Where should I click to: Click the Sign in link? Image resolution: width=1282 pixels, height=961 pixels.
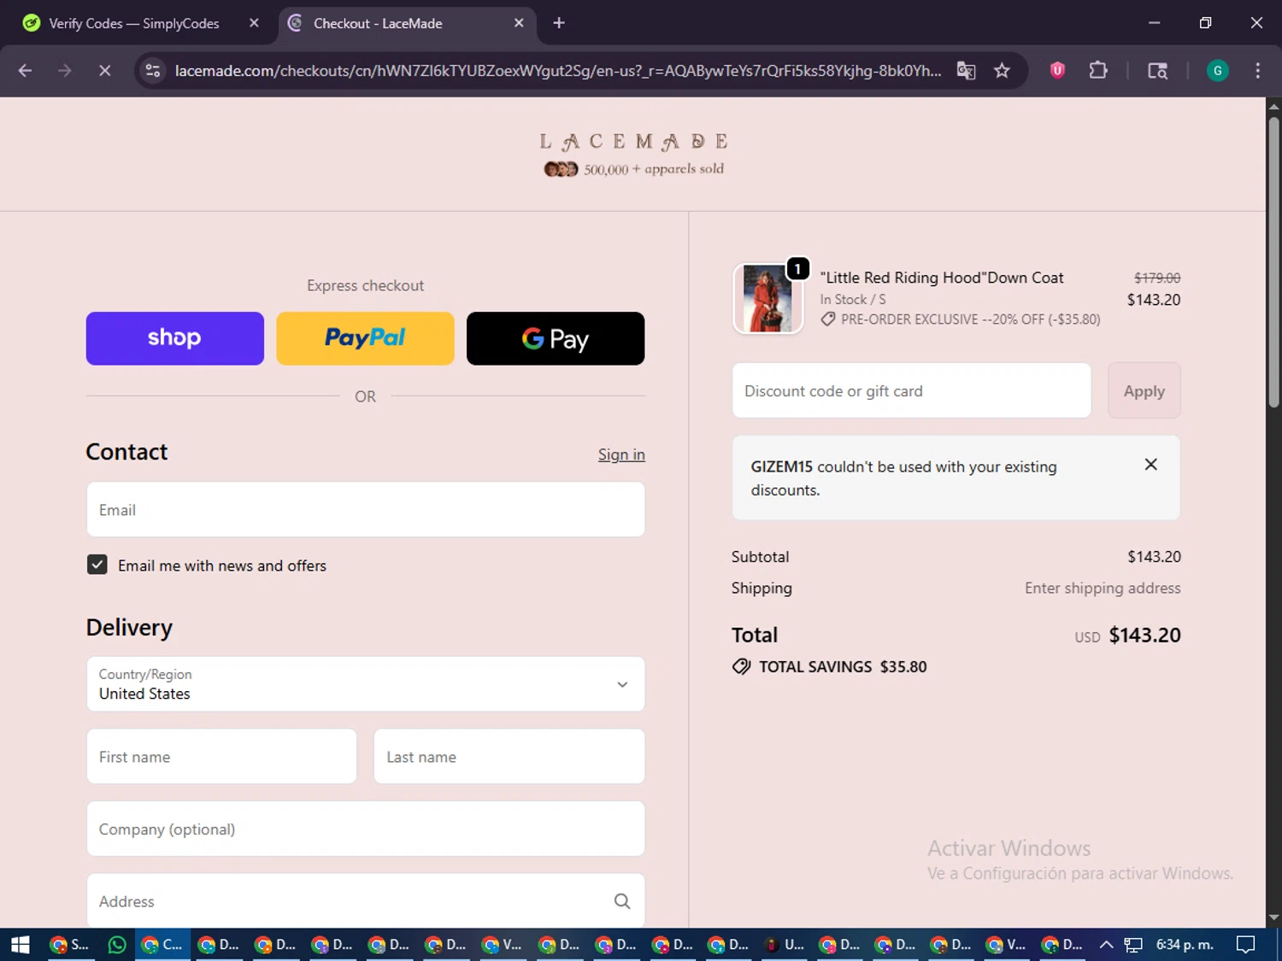tap(621, 454)
